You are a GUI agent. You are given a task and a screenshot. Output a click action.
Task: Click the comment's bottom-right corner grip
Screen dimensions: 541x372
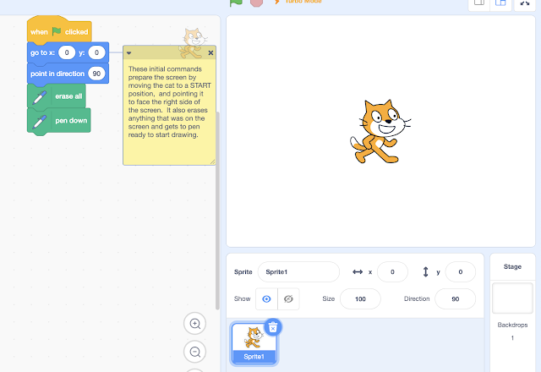click(x=212, y=161)
